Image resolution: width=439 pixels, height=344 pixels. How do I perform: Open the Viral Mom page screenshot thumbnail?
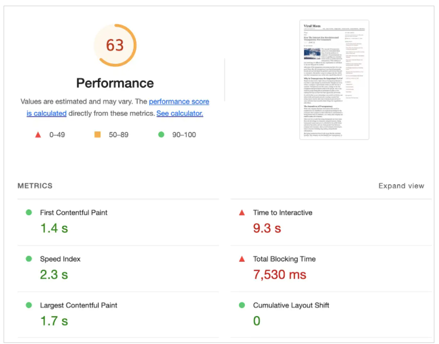click(334, 79)
